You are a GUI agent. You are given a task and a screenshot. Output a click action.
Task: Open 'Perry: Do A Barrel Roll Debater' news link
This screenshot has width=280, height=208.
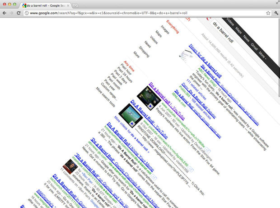(x=199, y=100)
